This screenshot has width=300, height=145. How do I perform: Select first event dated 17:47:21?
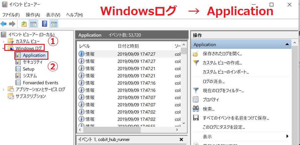pos(129,69)
